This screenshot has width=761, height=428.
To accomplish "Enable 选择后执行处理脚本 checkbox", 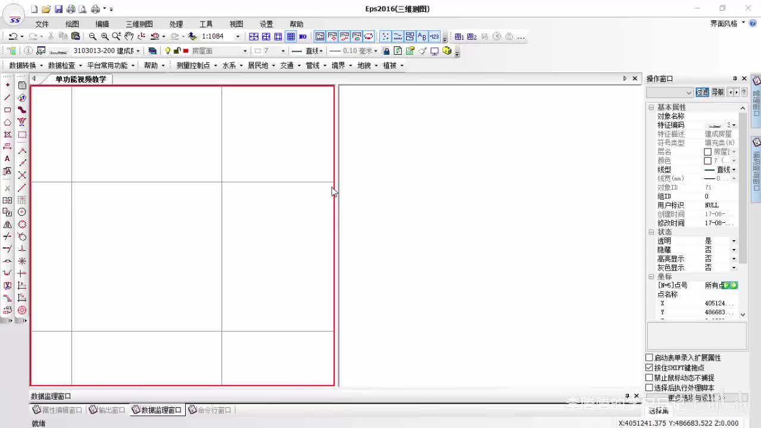I will point(650,388).
